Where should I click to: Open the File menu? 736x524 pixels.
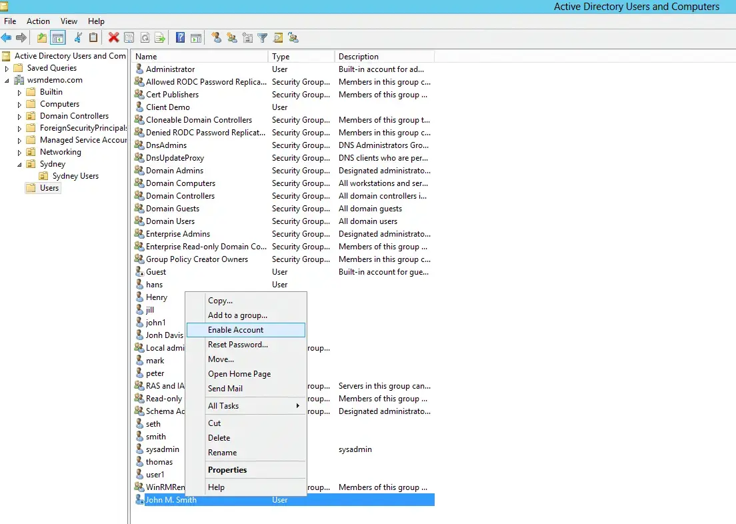[10, 21]
